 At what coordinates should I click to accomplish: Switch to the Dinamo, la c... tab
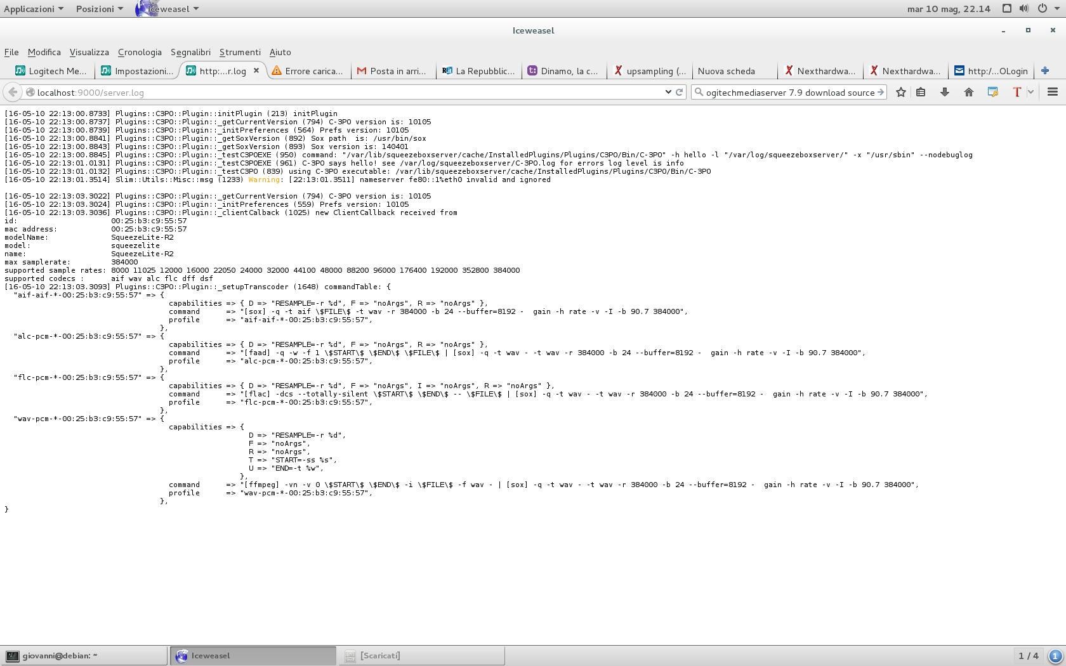coord(563,71)
